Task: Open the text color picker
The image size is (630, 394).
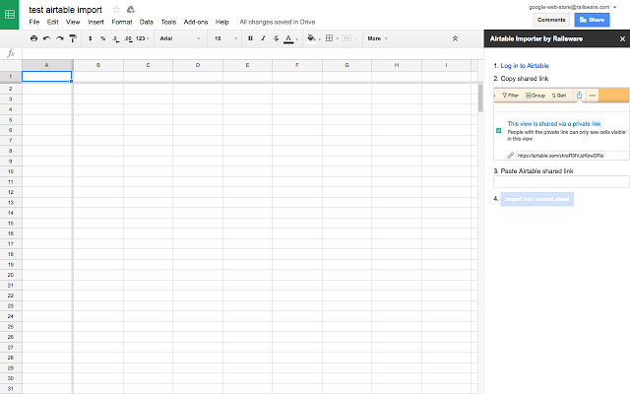Action: coord(288,39)
